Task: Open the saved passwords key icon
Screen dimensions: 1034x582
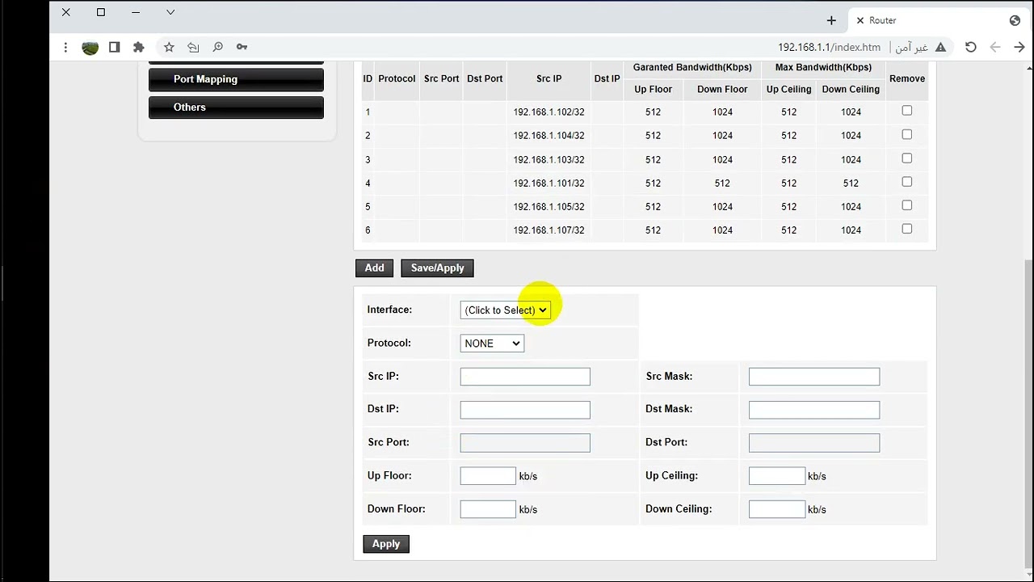Action: pyautogui.click(x=242, y=48)
